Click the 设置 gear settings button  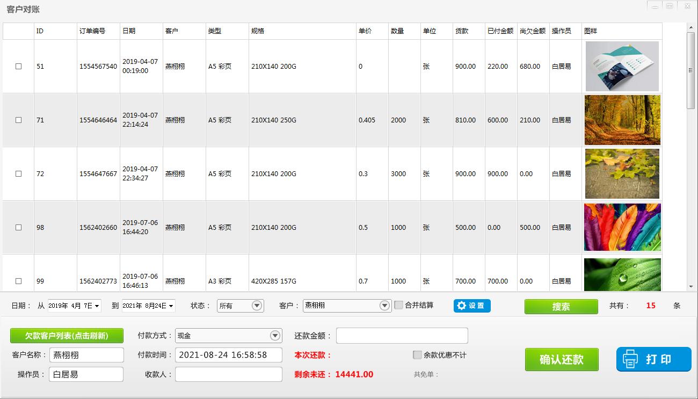coord(472,306)
